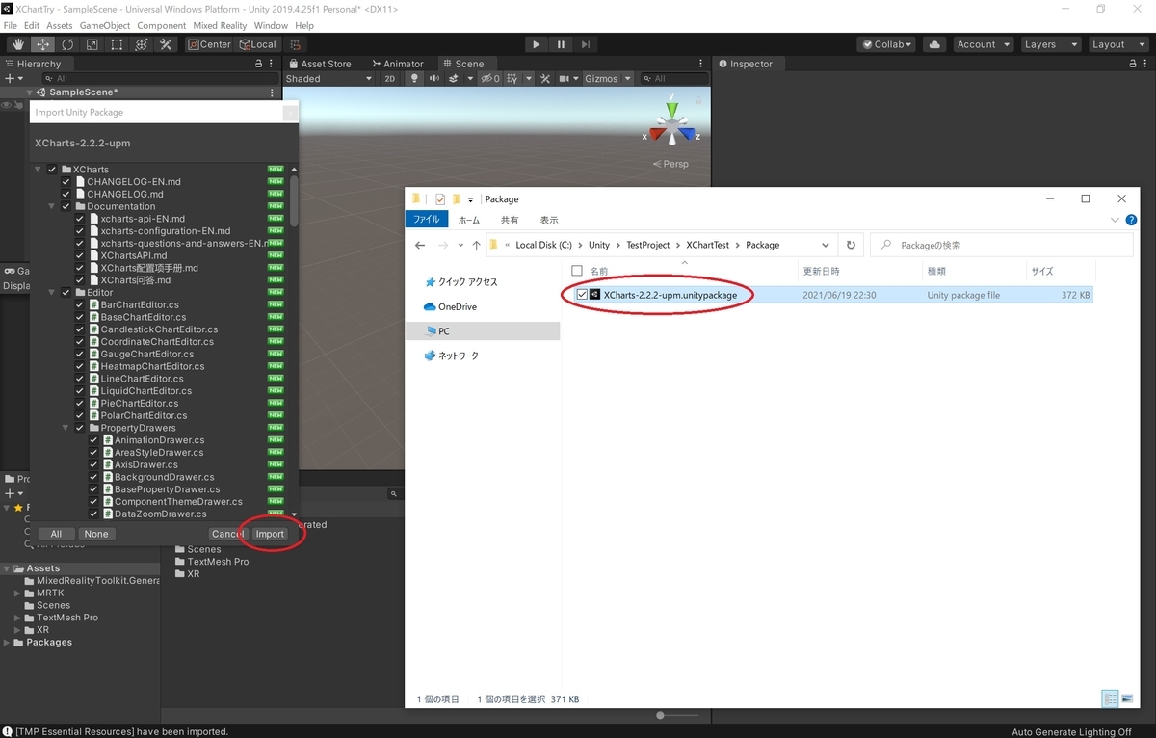
Task: Toggle scene lighting in the Scene view
Action: coord(414,78)
